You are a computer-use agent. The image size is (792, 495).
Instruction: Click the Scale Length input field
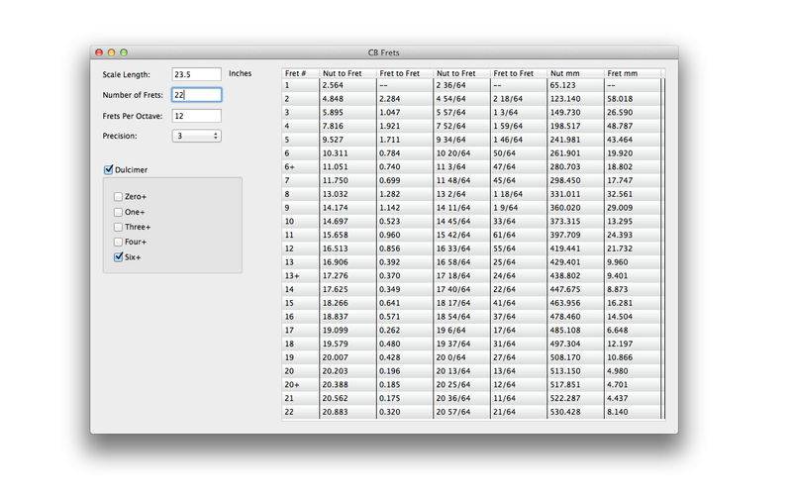point(196,74)
